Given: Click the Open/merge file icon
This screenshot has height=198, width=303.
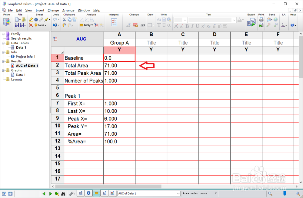Looking at the screenshot, I should (24, 20).
